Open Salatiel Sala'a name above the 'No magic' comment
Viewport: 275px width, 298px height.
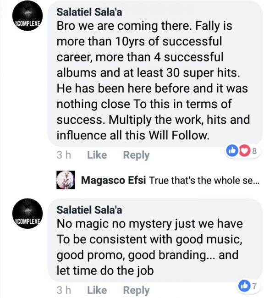coord(90,210)
